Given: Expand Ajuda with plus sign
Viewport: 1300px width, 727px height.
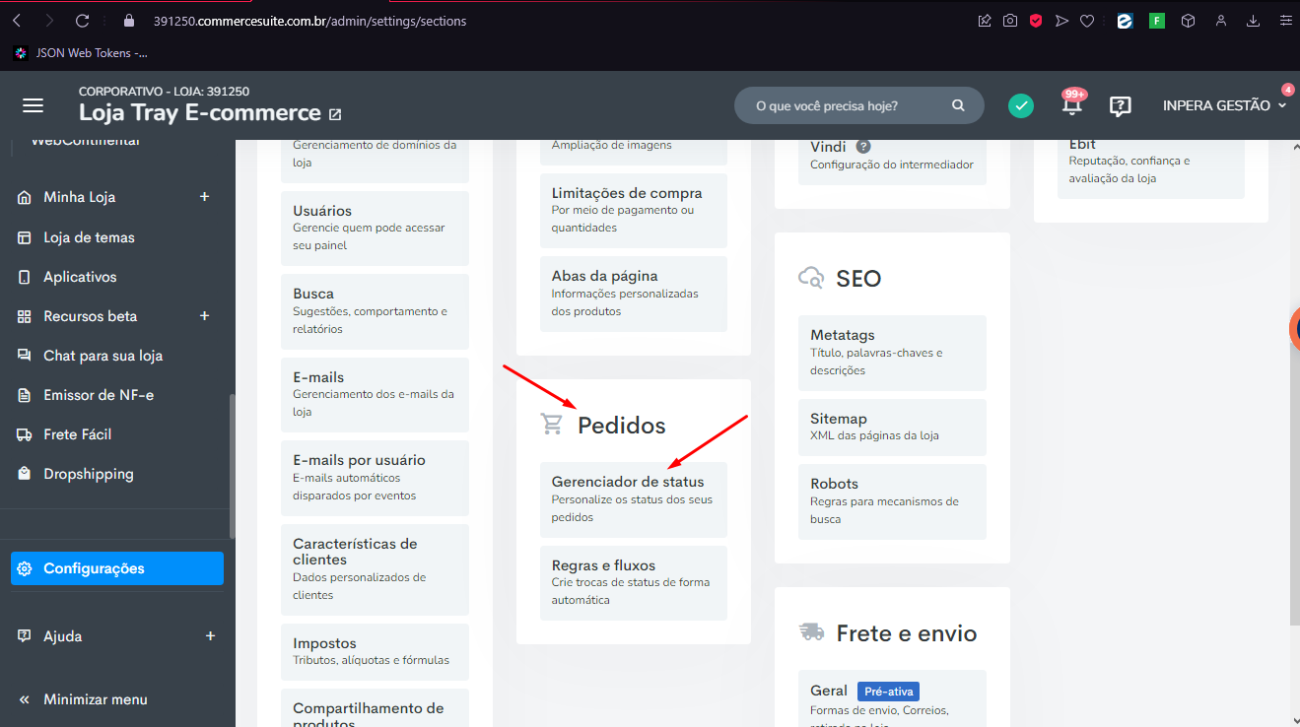Looking at the screenshot, I should click(x=210, y=636).
